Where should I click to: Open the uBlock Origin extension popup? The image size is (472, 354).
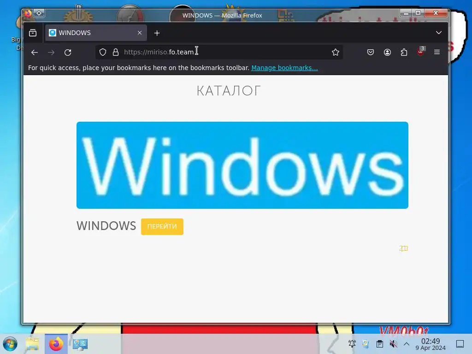[x=421, y=52]
